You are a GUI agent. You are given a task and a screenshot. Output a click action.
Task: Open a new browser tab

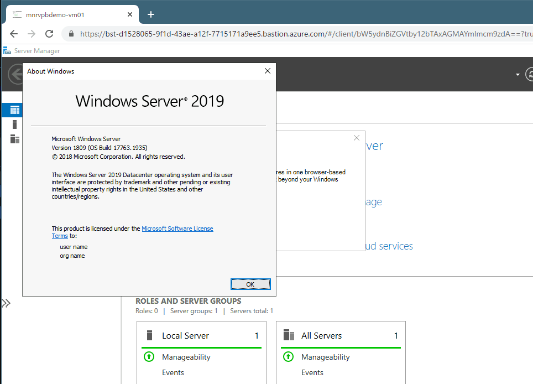click(x=151, y=14)
